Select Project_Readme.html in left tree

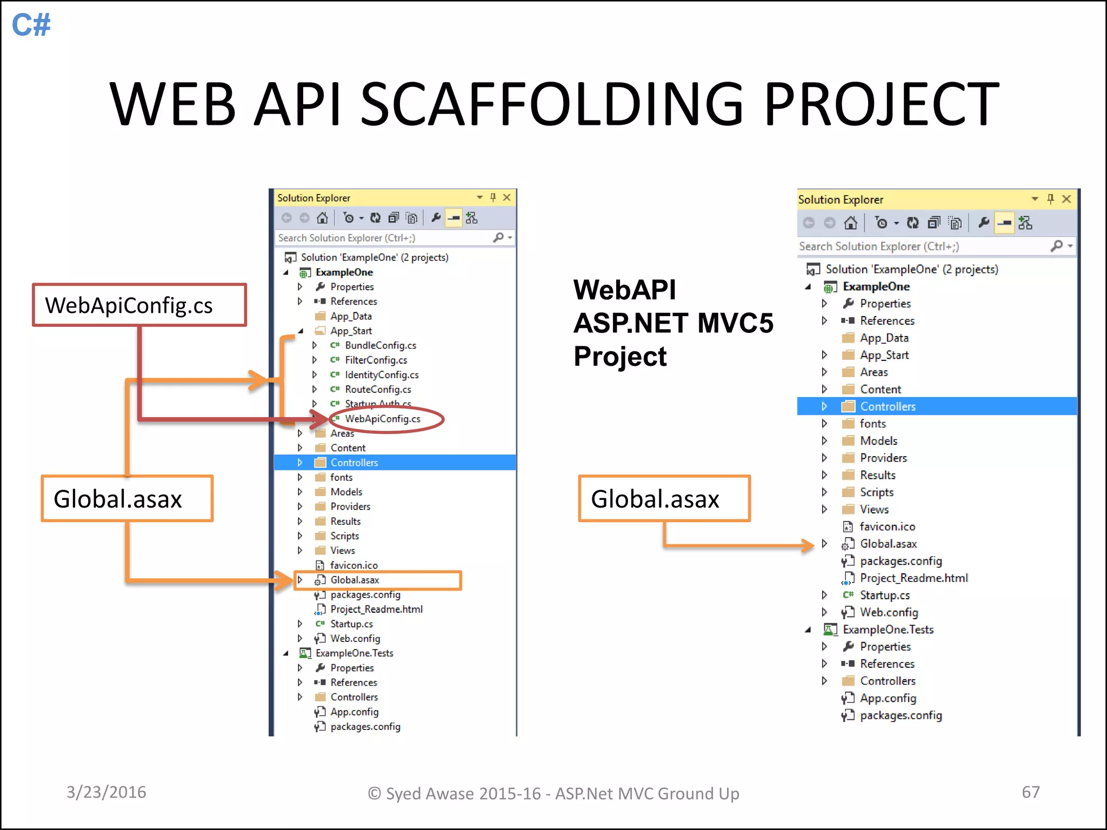(x=377, y=610)
